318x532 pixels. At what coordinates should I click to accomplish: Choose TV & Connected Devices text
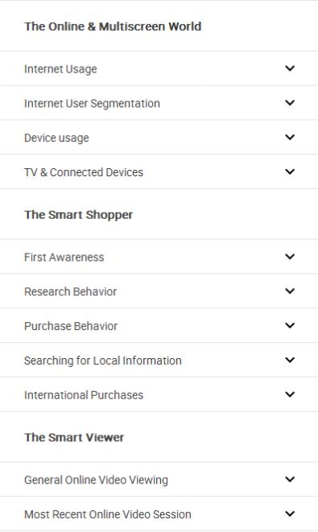point(84,172)
